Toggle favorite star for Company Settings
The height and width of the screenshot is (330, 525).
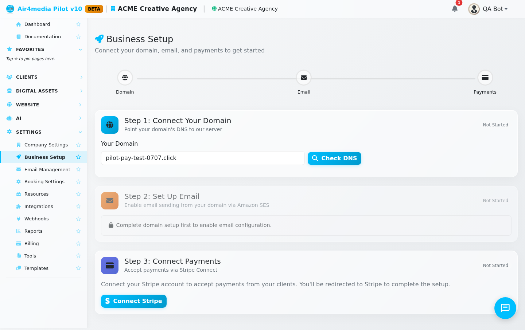[78, 145]
